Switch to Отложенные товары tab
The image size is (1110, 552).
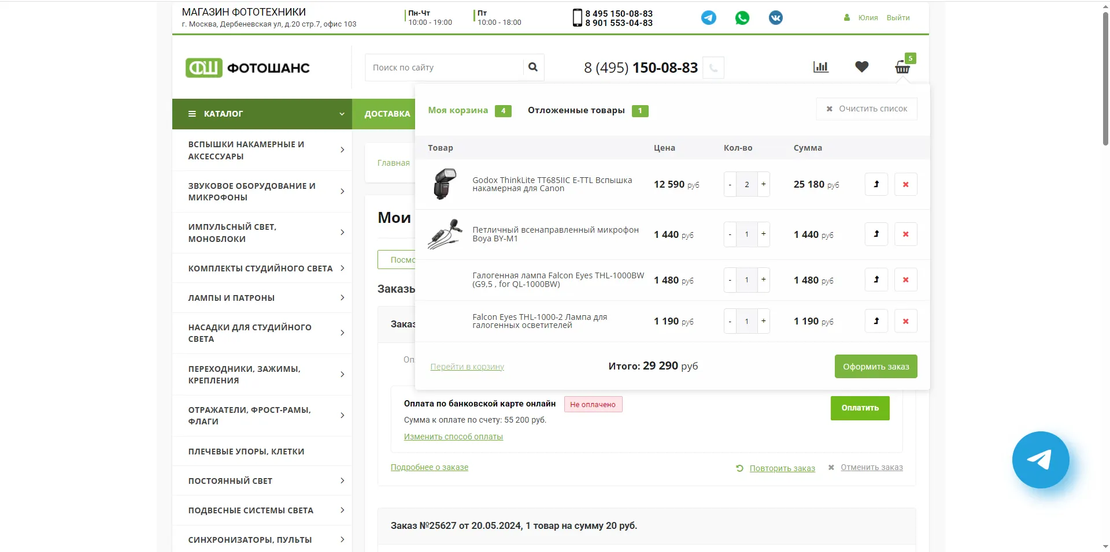(x=588, y=110)
